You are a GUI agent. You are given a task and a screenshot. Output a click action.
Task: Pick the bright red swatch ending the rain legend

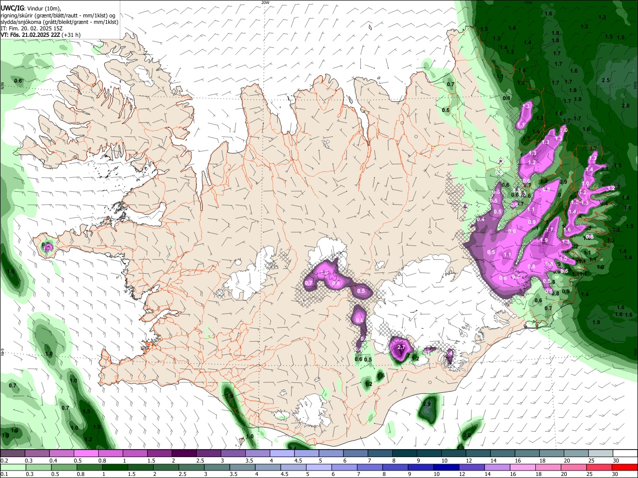[625, 467]
